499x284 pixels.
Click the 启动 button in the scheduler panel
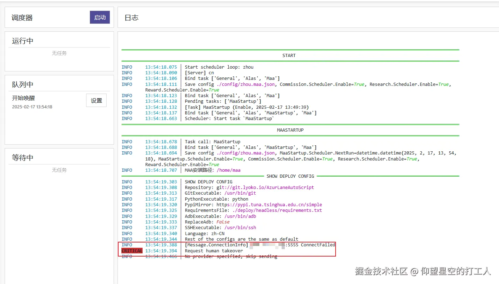100,18
